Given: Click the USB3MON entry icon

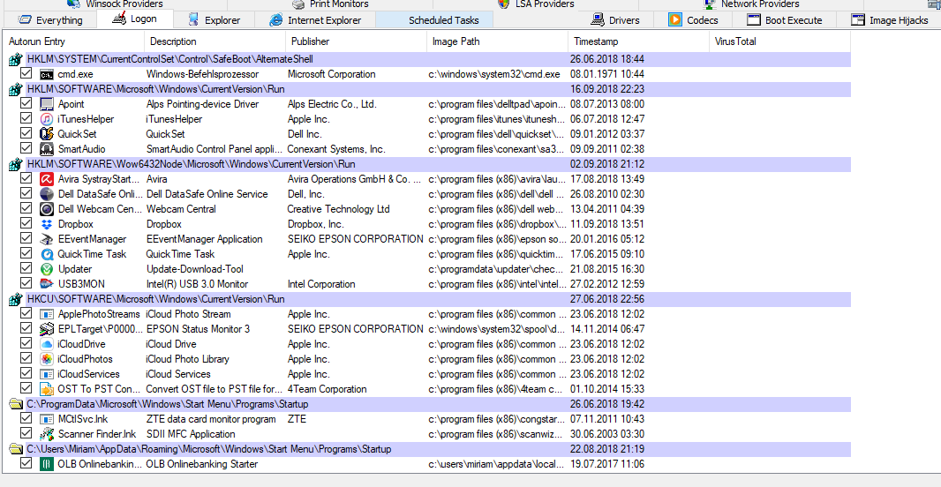Looking at the screenshot, I should tap(46, 284).
